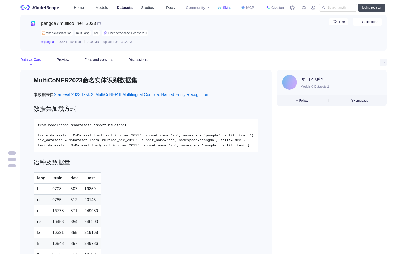The width and height of the screenshot is (407, 254).
Task: Click the 'by：pangda' author name
Action: [x=312, y=79]
